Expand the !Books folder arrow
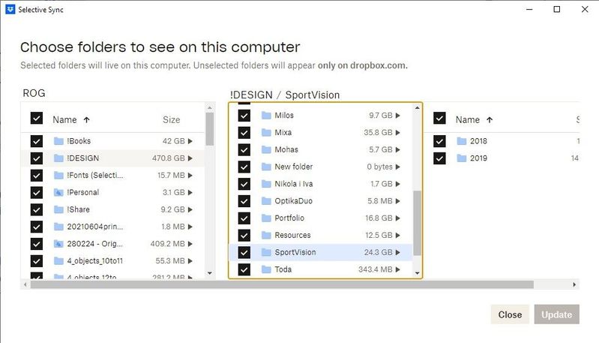The image size is (599, 343). (x=190, y=141)
